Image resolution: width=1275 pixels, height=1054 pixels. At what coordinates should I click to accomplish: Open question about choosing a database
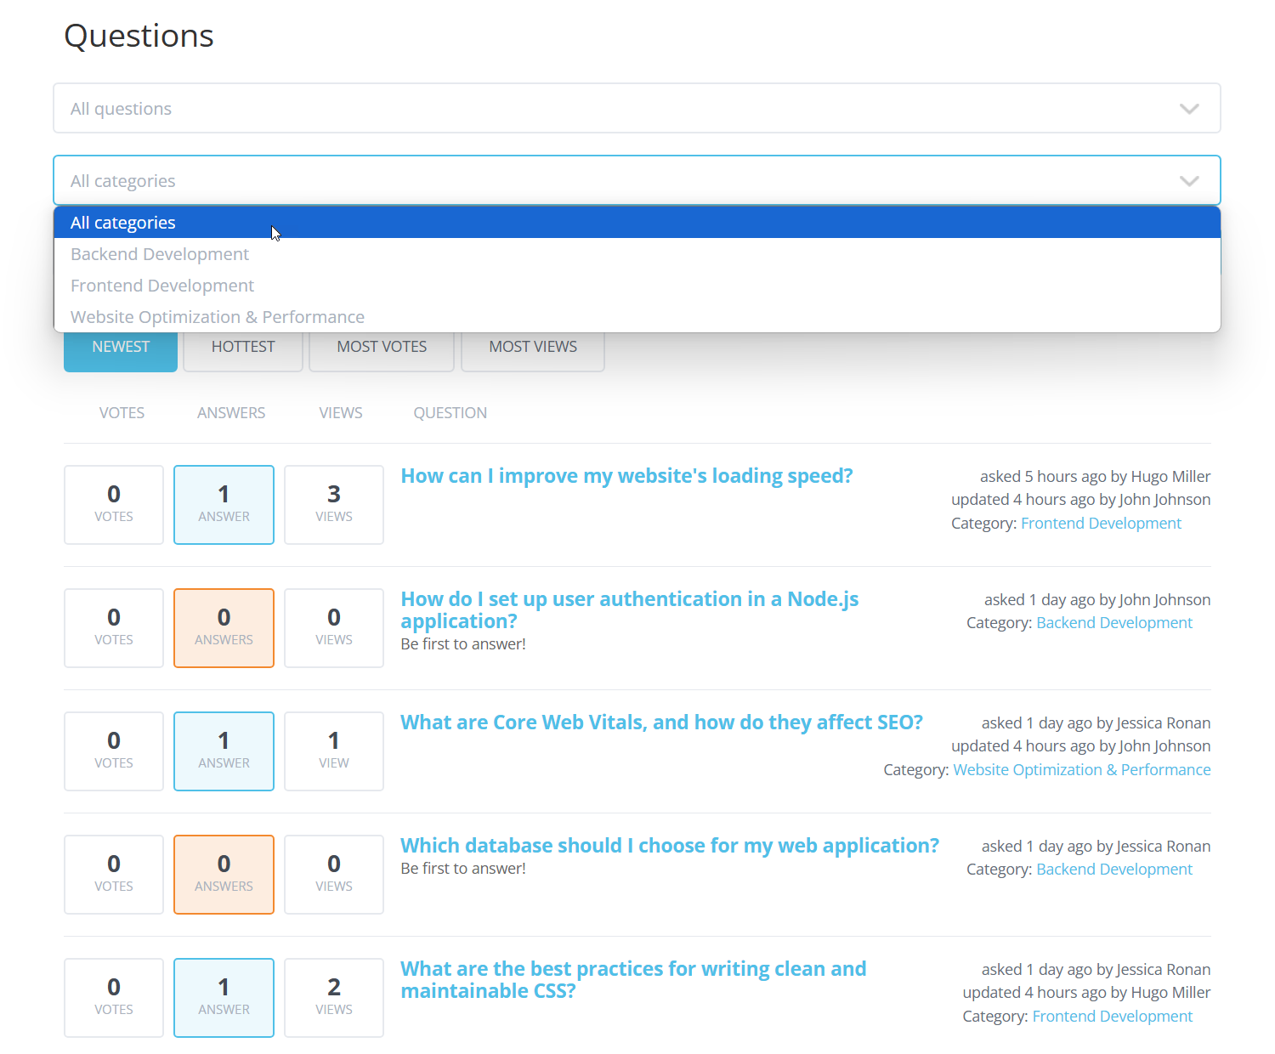point(670,846)
